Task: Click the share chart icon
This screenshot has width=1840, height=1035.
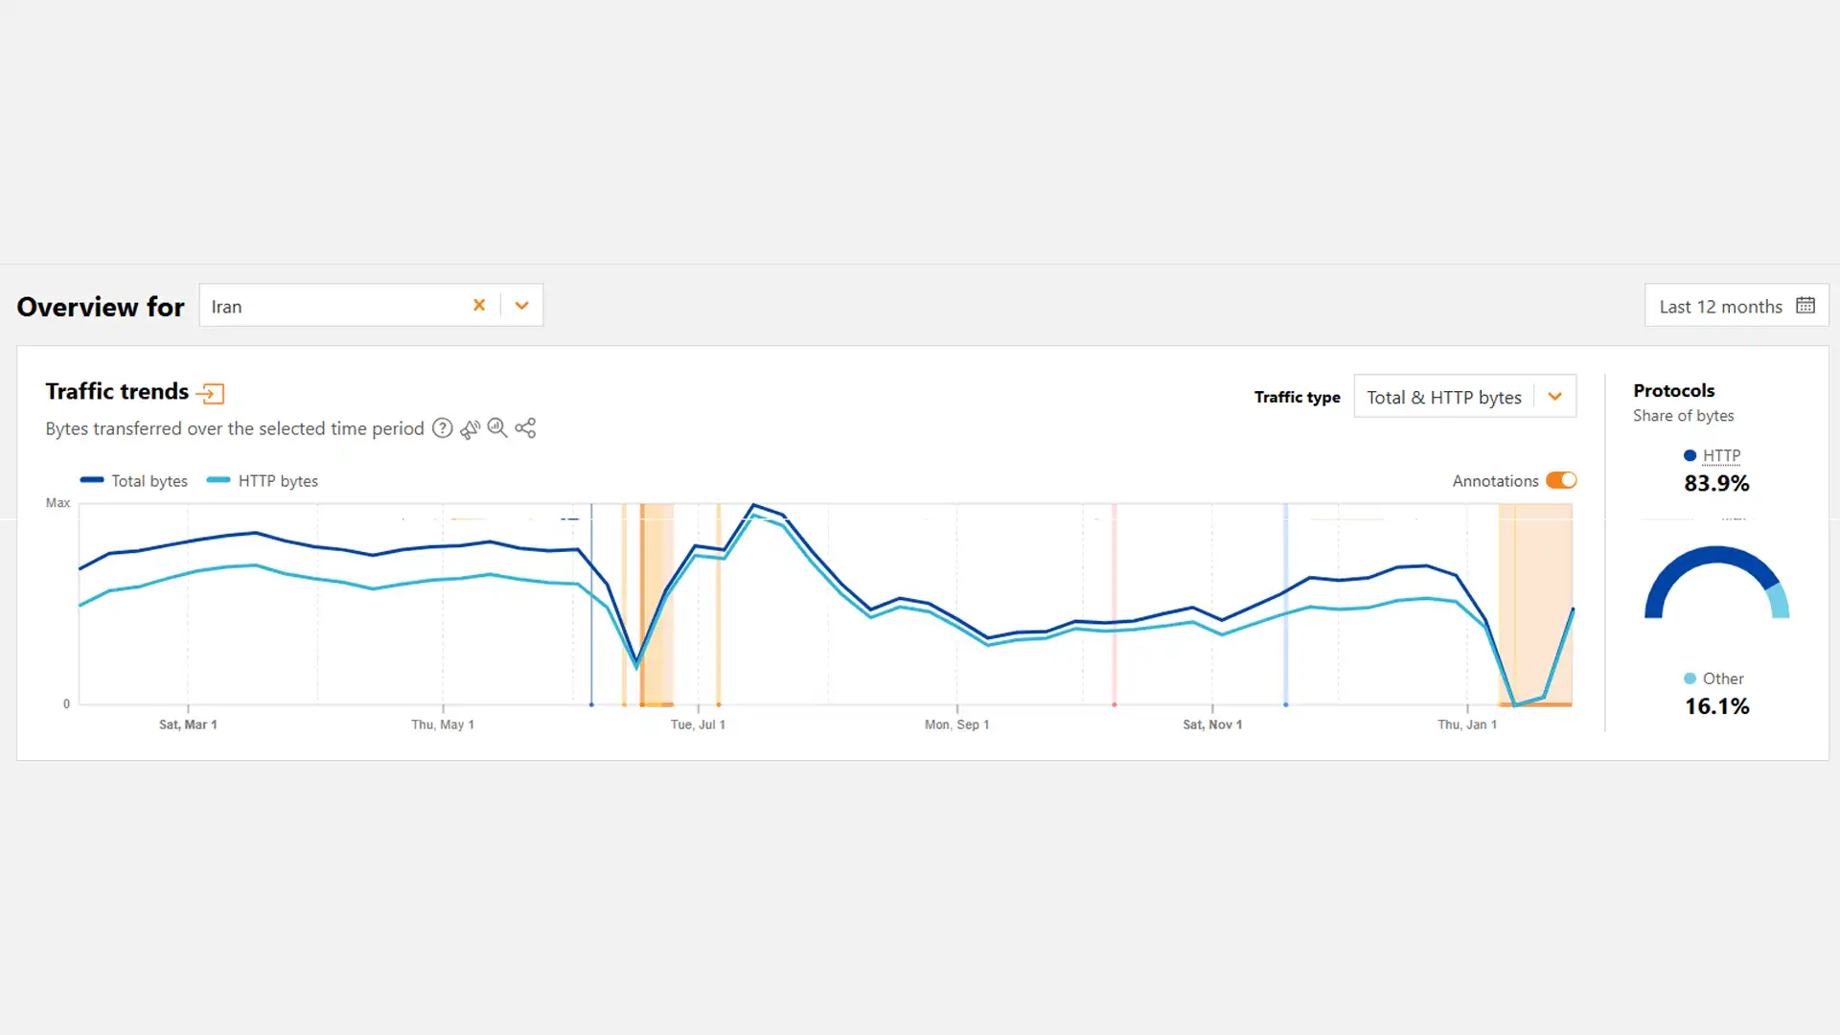Action: click(x=525, y=428)
